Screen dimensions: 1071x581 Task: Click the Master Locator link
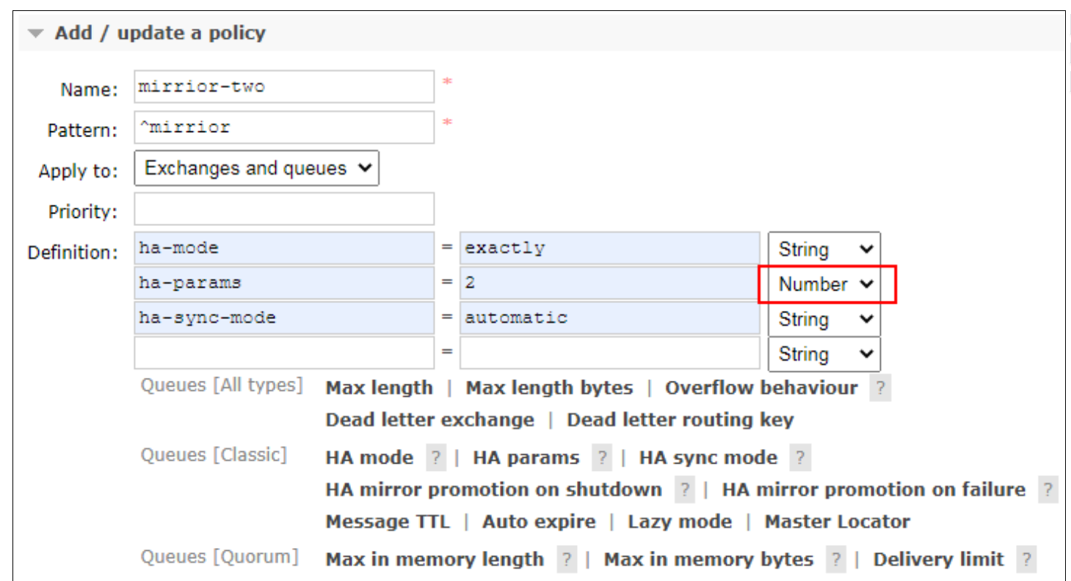coord(838,522)
